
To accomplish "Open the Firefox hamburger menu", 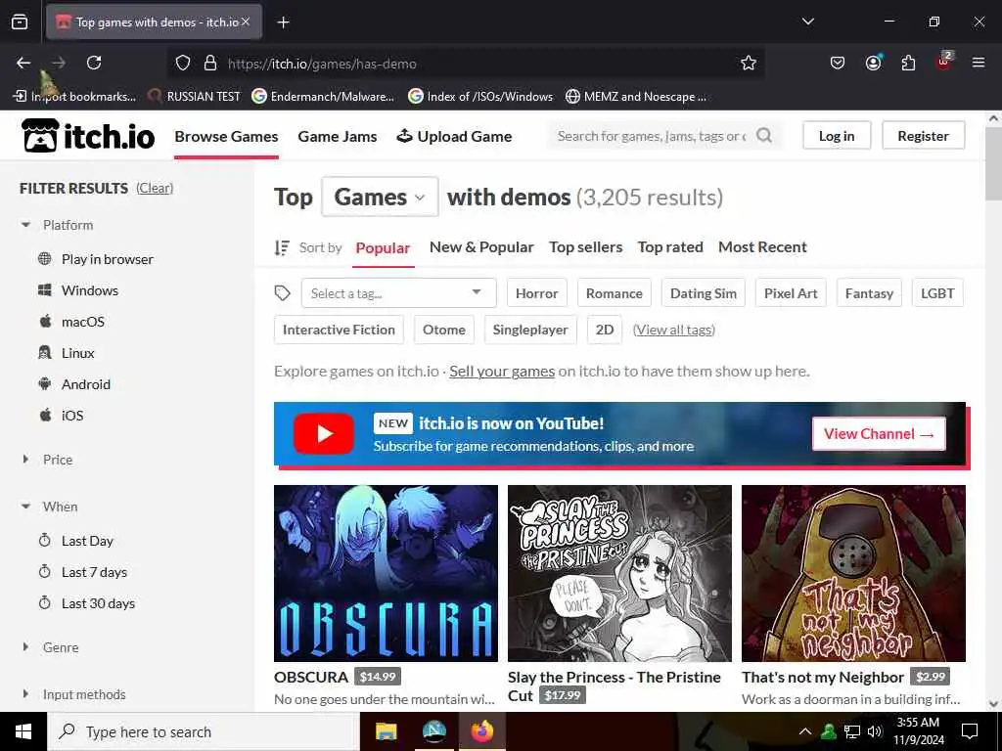I will [x=979, y=63].
